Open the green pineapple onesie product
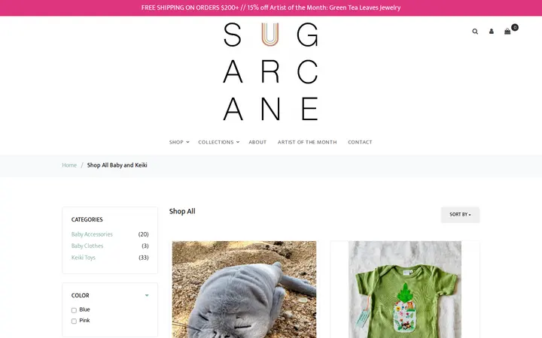The image size is (542, 338). [x=405, y=289]
